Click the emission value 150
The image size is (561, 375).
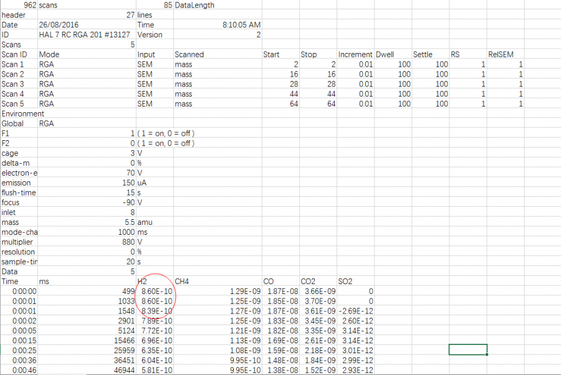pyautogui.click(x=87, y=183)
